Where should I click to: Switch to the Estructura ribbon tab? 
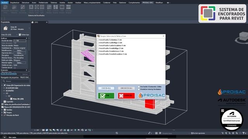tap(26, 3)
